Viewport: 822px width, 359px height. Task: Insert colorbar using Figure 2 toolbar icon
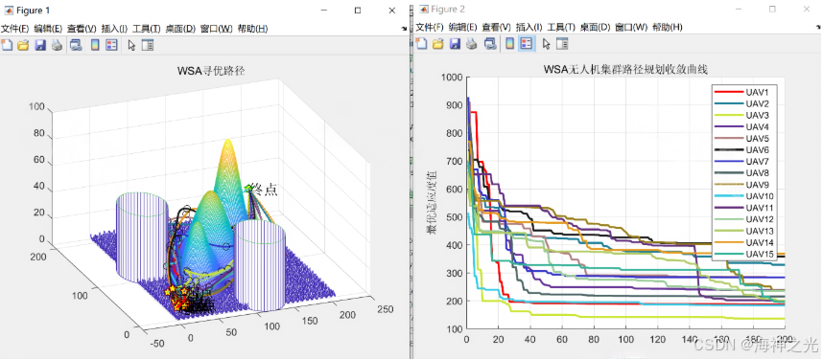pyautogui.click(x=509, y=44)
